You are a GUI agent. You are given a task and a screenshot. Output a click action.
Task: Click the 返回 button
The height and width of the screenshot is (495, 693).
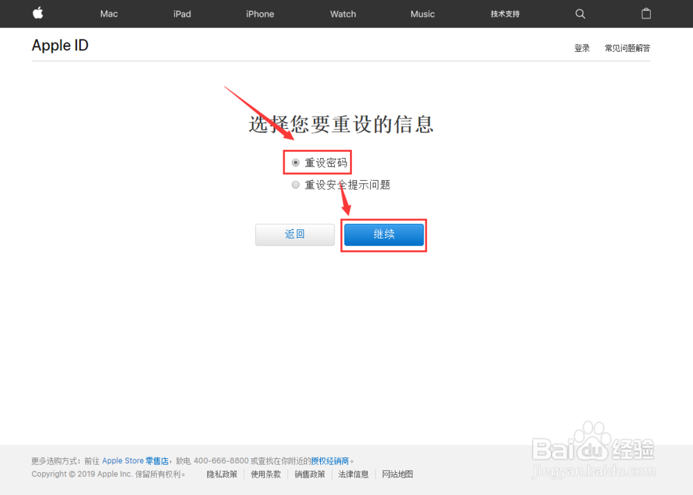point(295,234)
